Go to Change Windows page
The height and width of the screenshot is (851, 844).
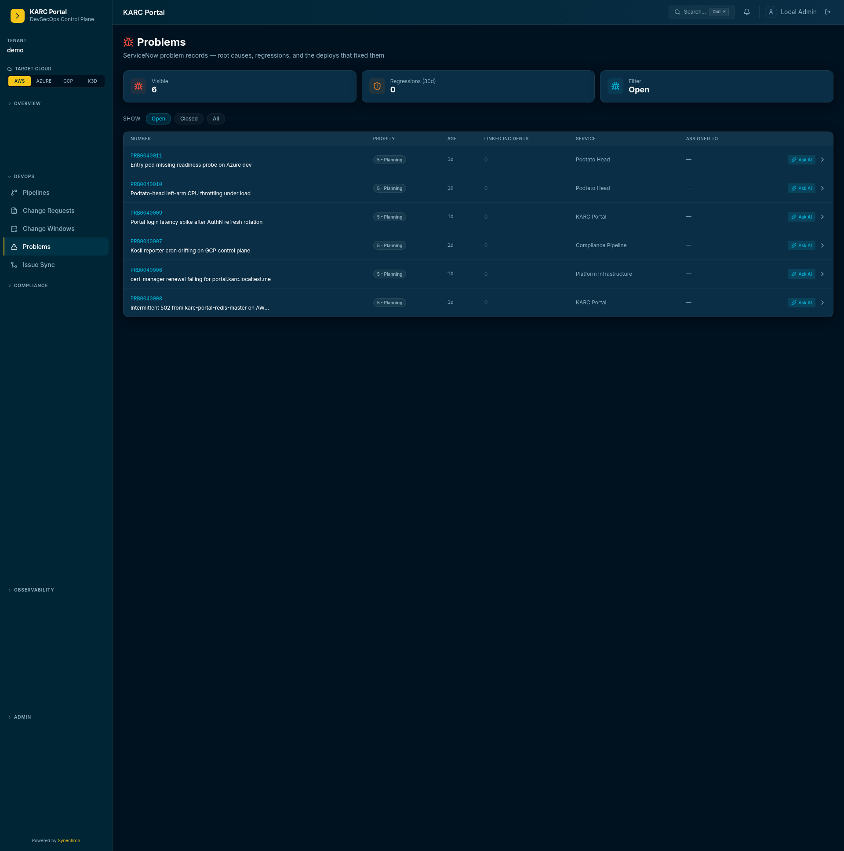coord(56,229)
